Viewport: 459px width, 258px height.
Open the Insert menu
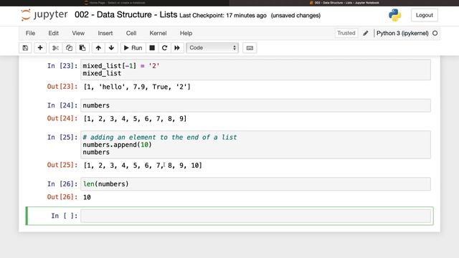coord(105,33)
